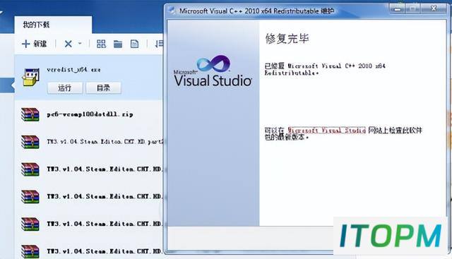452x259 pixels.
Task: Run vcredist_x64.exe with the 运行 button
Action: 65,88
